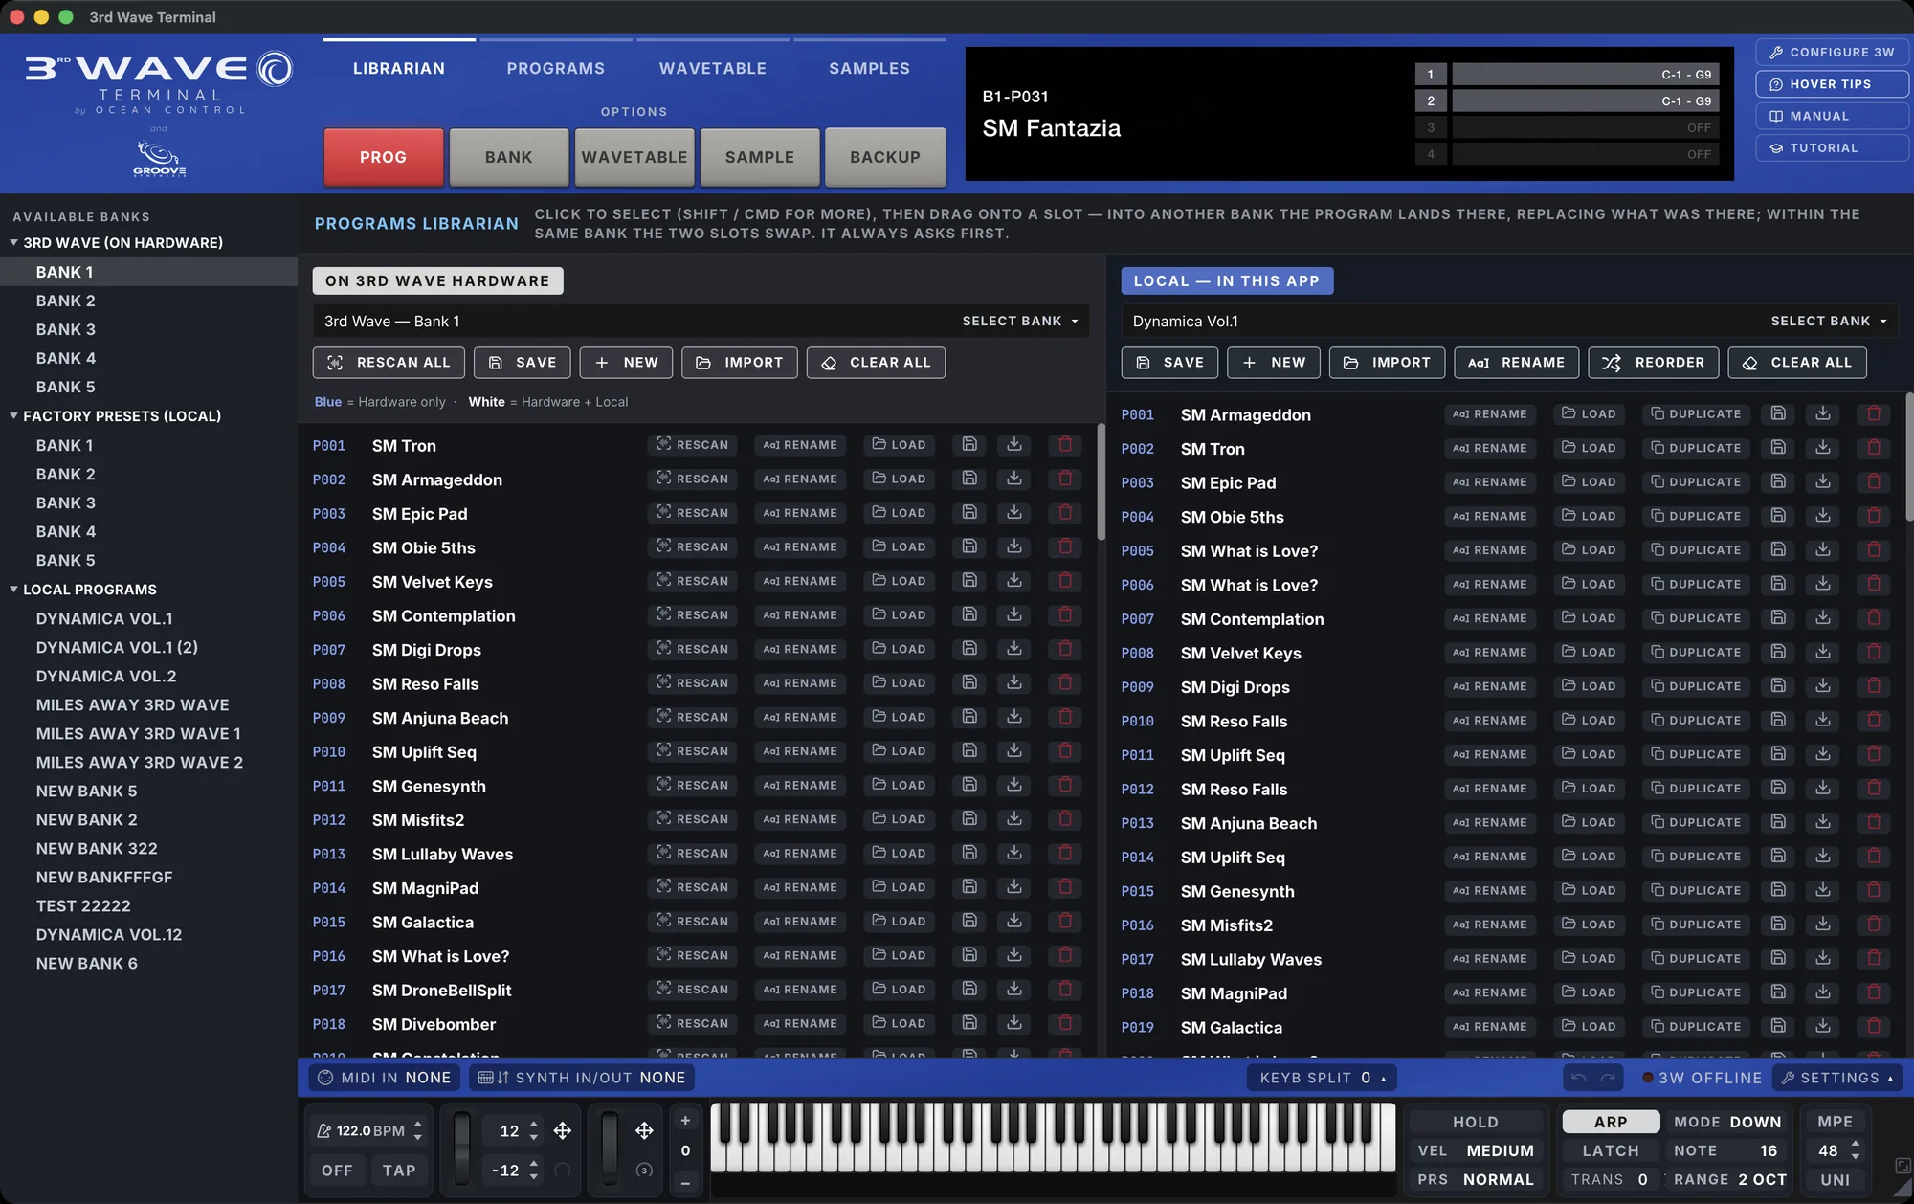Collapse the LOCAL PROGRAMS tree section
This screenshot has width=1914, height=1204.
(13, 590)
